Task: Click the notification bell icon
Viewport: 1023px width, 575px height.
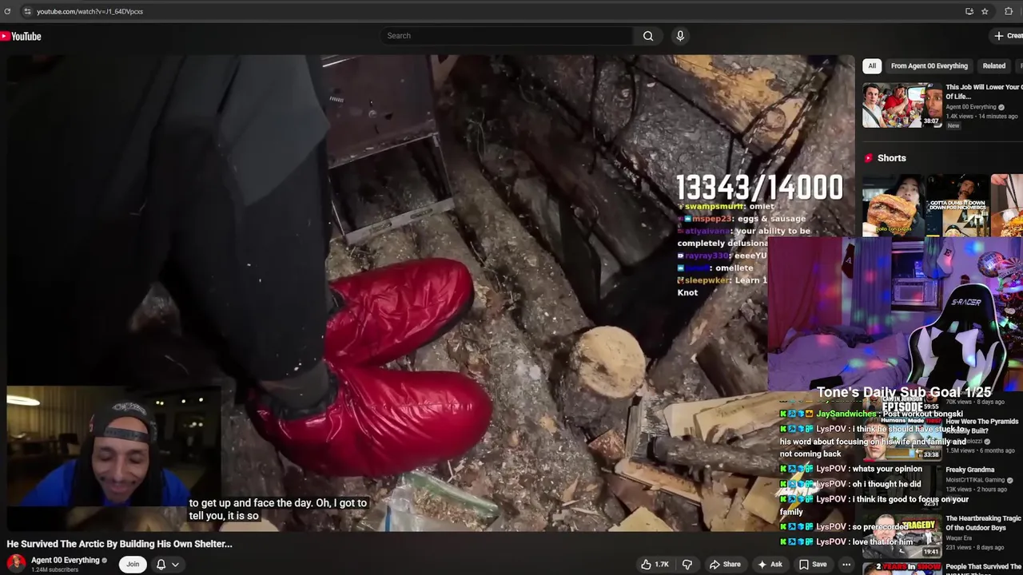Action: (161, 565)
